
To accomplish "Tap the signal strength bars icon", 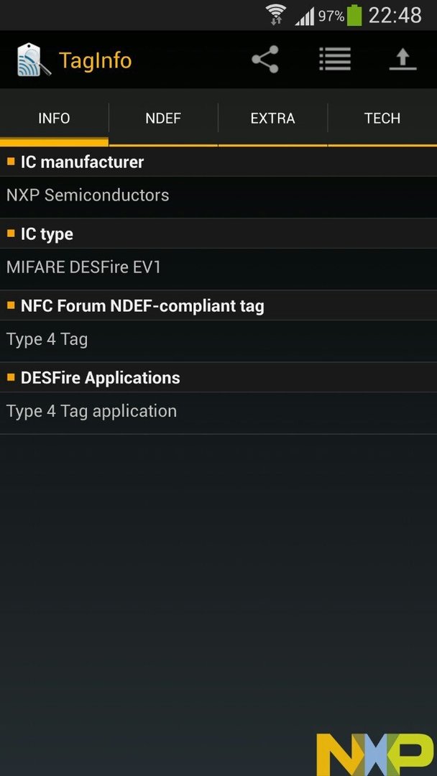I will tap(305, 17).
